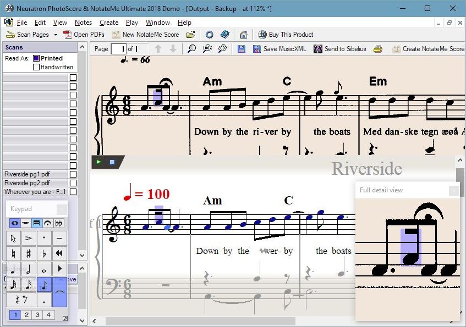Switch to voice 2 on the Keypad
The height and width of the screenshot is (327, 466).
(26, 315)
